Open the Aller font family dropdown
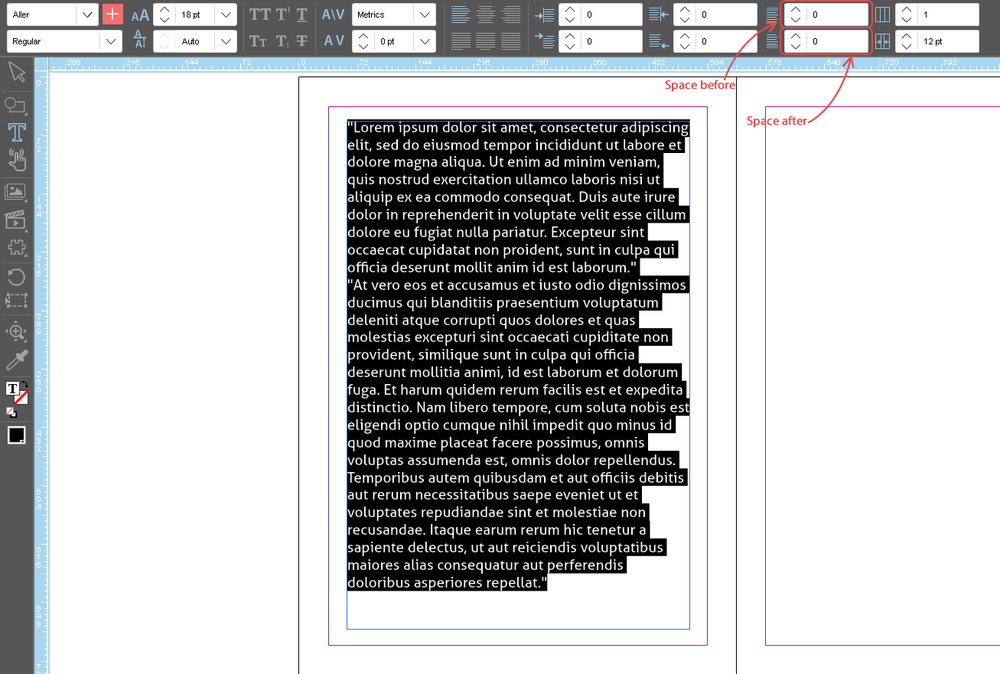This screenshot has height=674, width=1000. (88, 15)
